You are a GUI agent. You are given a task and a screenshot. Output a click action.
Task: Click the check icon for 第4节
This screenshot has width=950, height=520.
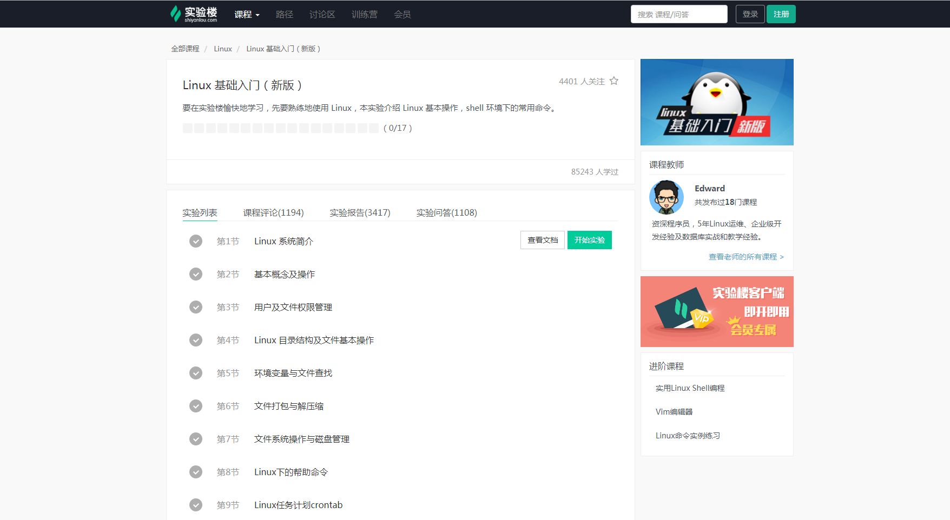[196, 340]
